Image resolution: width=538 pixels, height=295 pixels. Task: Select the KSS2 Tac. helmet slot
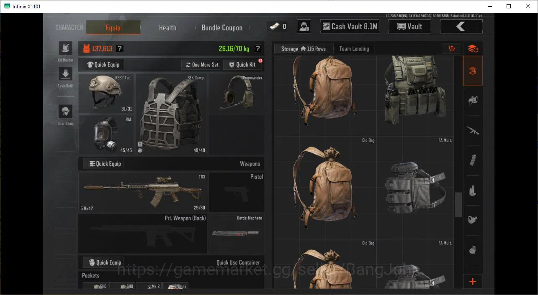(106, 93)
